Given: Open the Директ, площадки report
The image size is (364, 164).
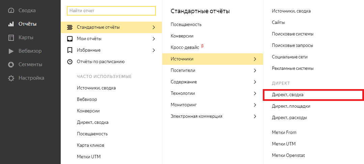Looking at the screenshot, I should point(291,106).
